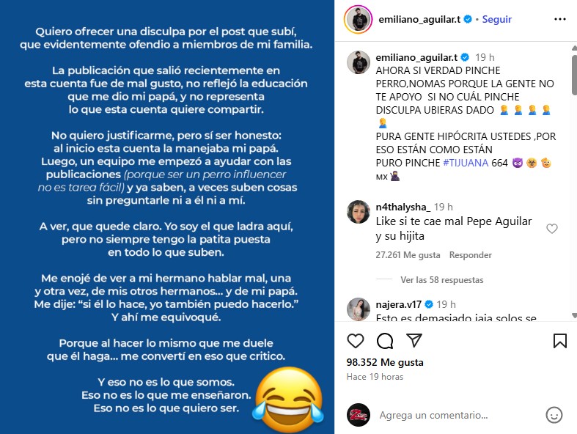This screenshot has height=434, width=577.
Task: Click emiliano_aguilar.t header profile picture
Action: point(358,20)
